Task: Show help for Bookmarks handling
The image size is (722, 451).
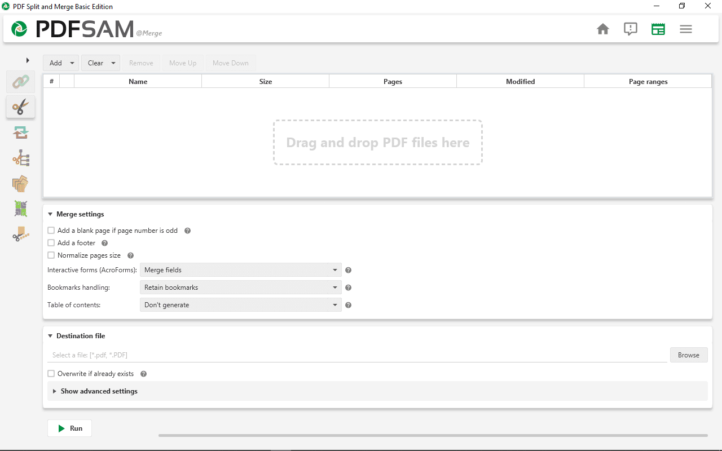Action: (348, 288)
